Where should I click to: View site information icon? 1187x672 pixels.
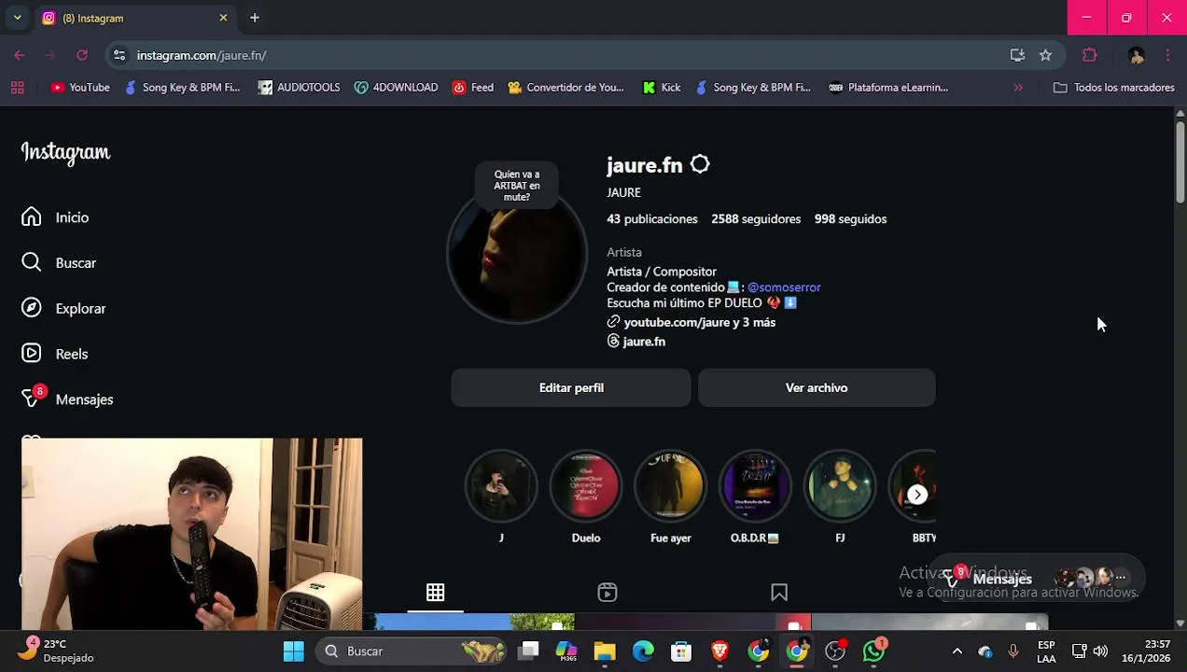pyautogui.click(x=119, y=55)
